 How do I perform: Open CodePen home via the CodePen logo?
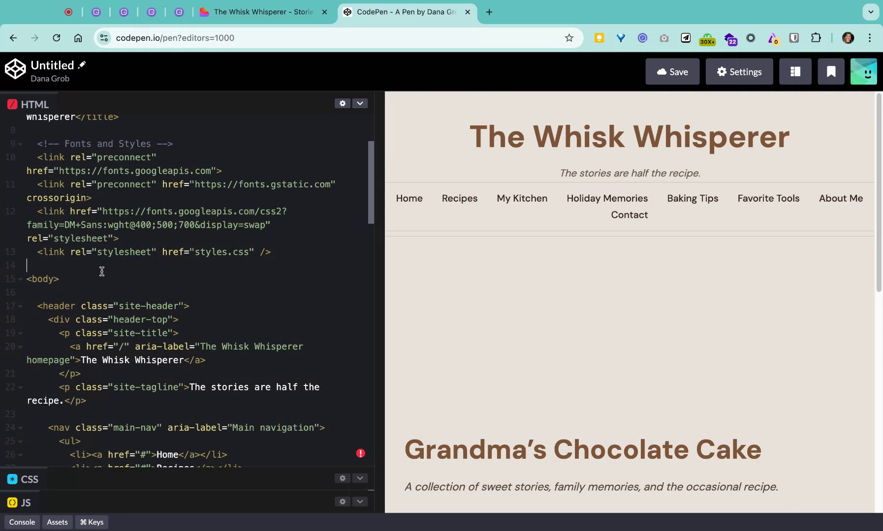pos(16,69)
